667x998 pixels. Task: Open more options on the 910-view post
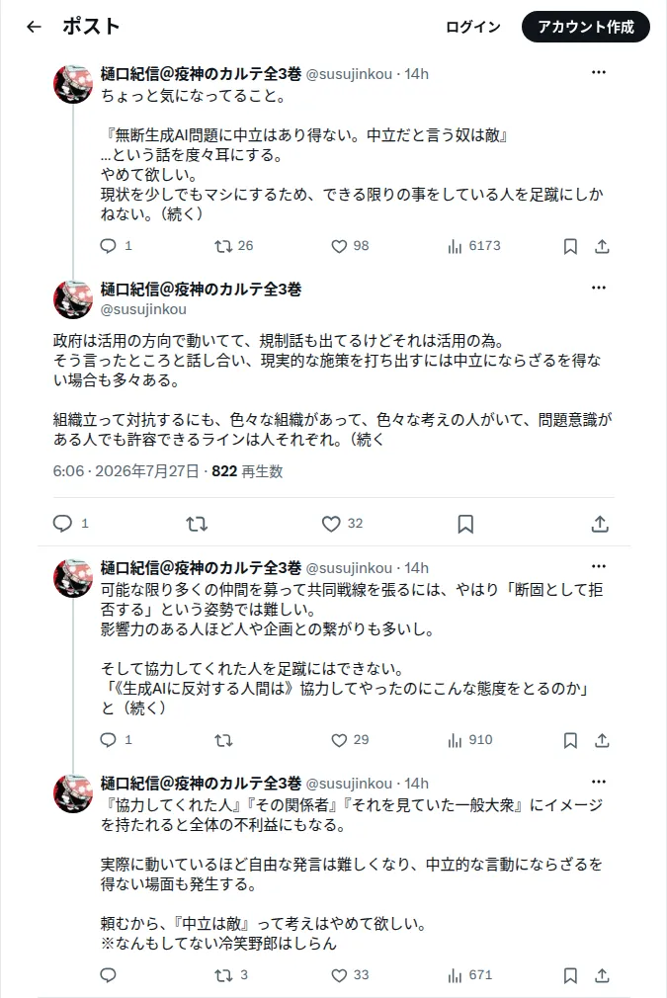[x=598, y=566]
